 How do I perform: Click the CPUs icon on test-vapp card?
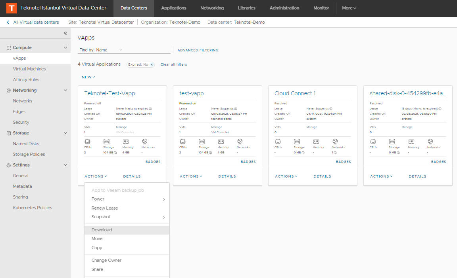(x=182, y=142)
